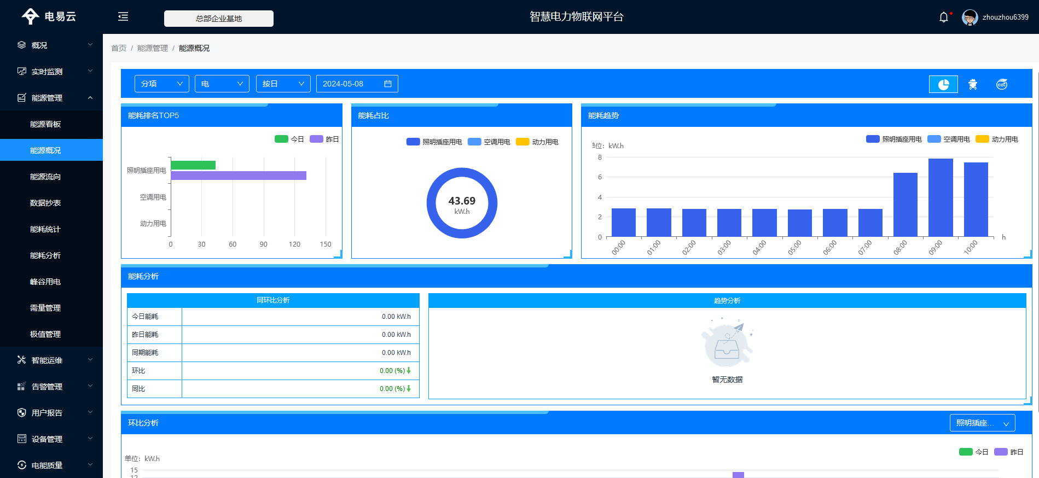Image resolution: width=1039 pixels, height=478 pixels.
Task: Toggle 今日 series in 环比分析 legend
Action: [x=973, y=452]
